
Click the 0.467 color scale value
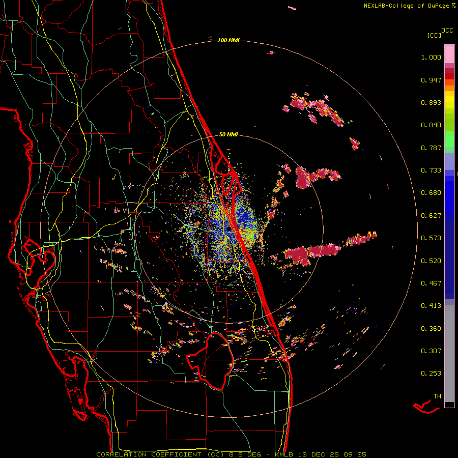[x=431, y=283]
